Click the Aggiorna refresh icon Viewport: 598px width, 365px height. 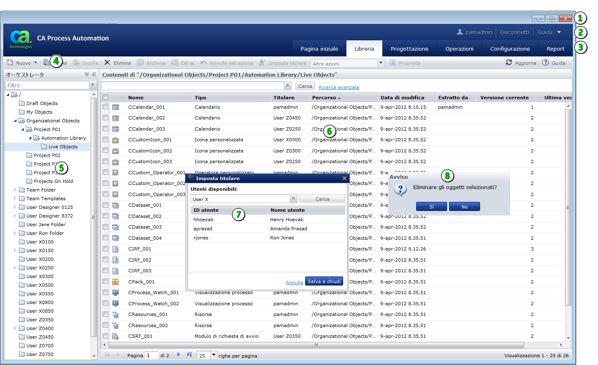tap(509, 63)
